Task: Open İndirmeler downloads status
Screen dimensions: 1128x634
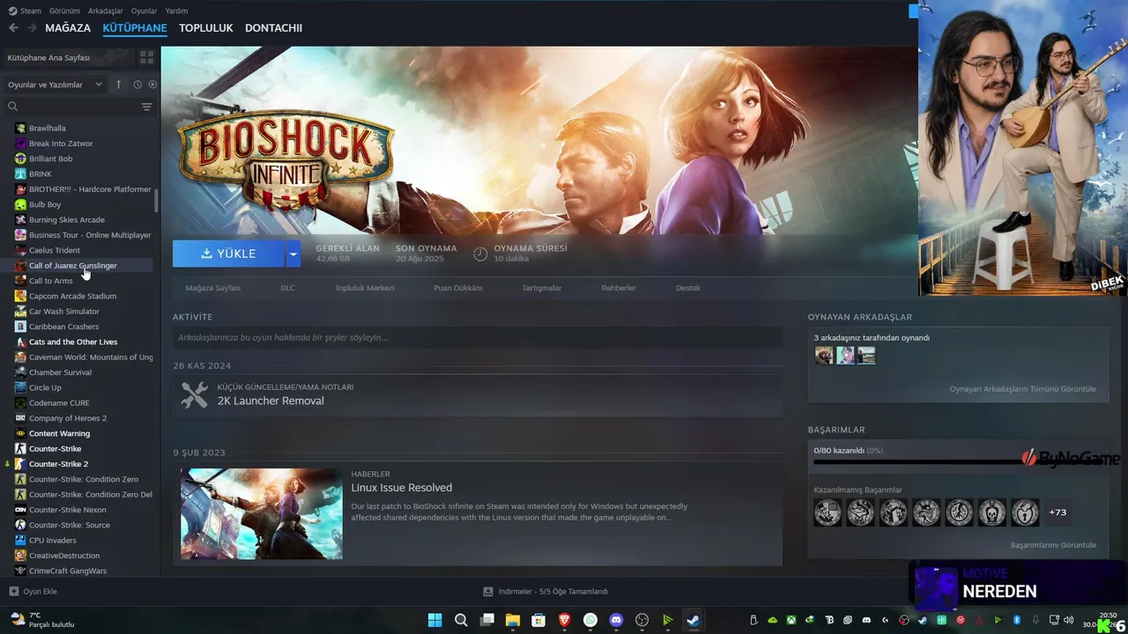Action: (x=546, y=592)
